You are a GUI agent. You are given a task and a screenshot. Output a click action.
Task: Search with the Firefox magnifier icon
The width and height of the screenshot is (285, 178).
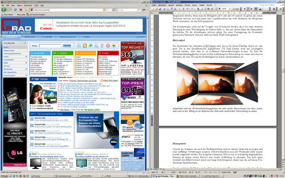(x=139, y=10)
